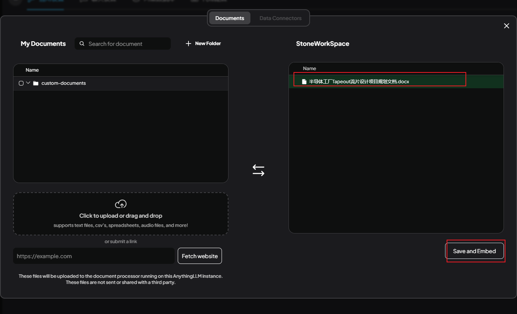Click the file icon of the docx document

point(304,82)
